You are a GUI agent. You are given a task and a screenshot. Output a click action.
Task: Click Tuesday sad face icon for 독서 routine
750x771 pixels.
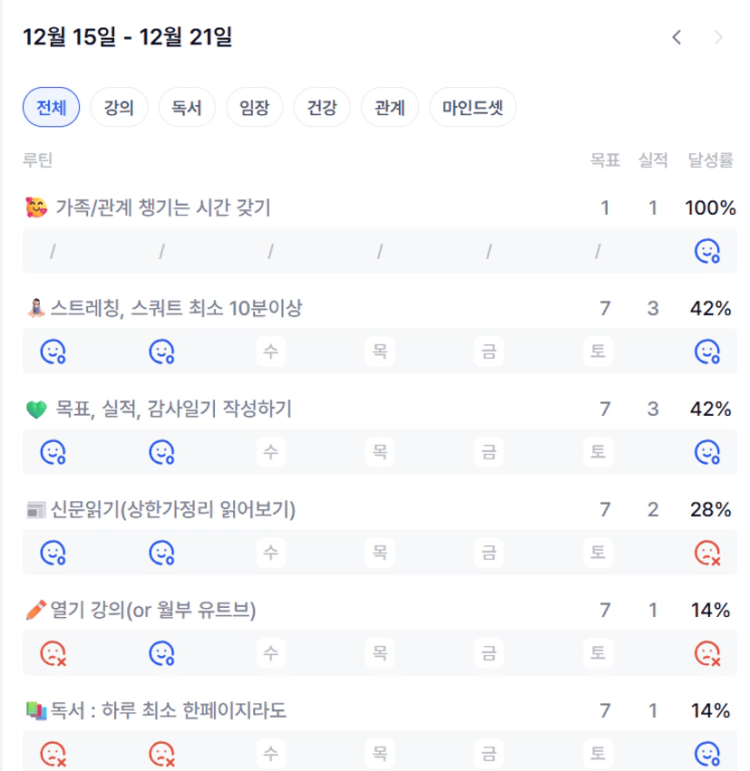(x=161, y=752)
